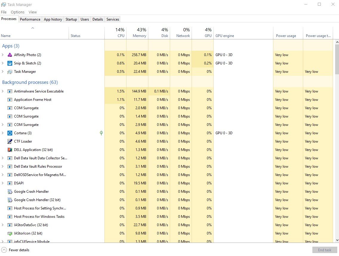Go to the Services tab
This screenshot has width=339, height=256.
pyautogui.click(x=113, y=19)
